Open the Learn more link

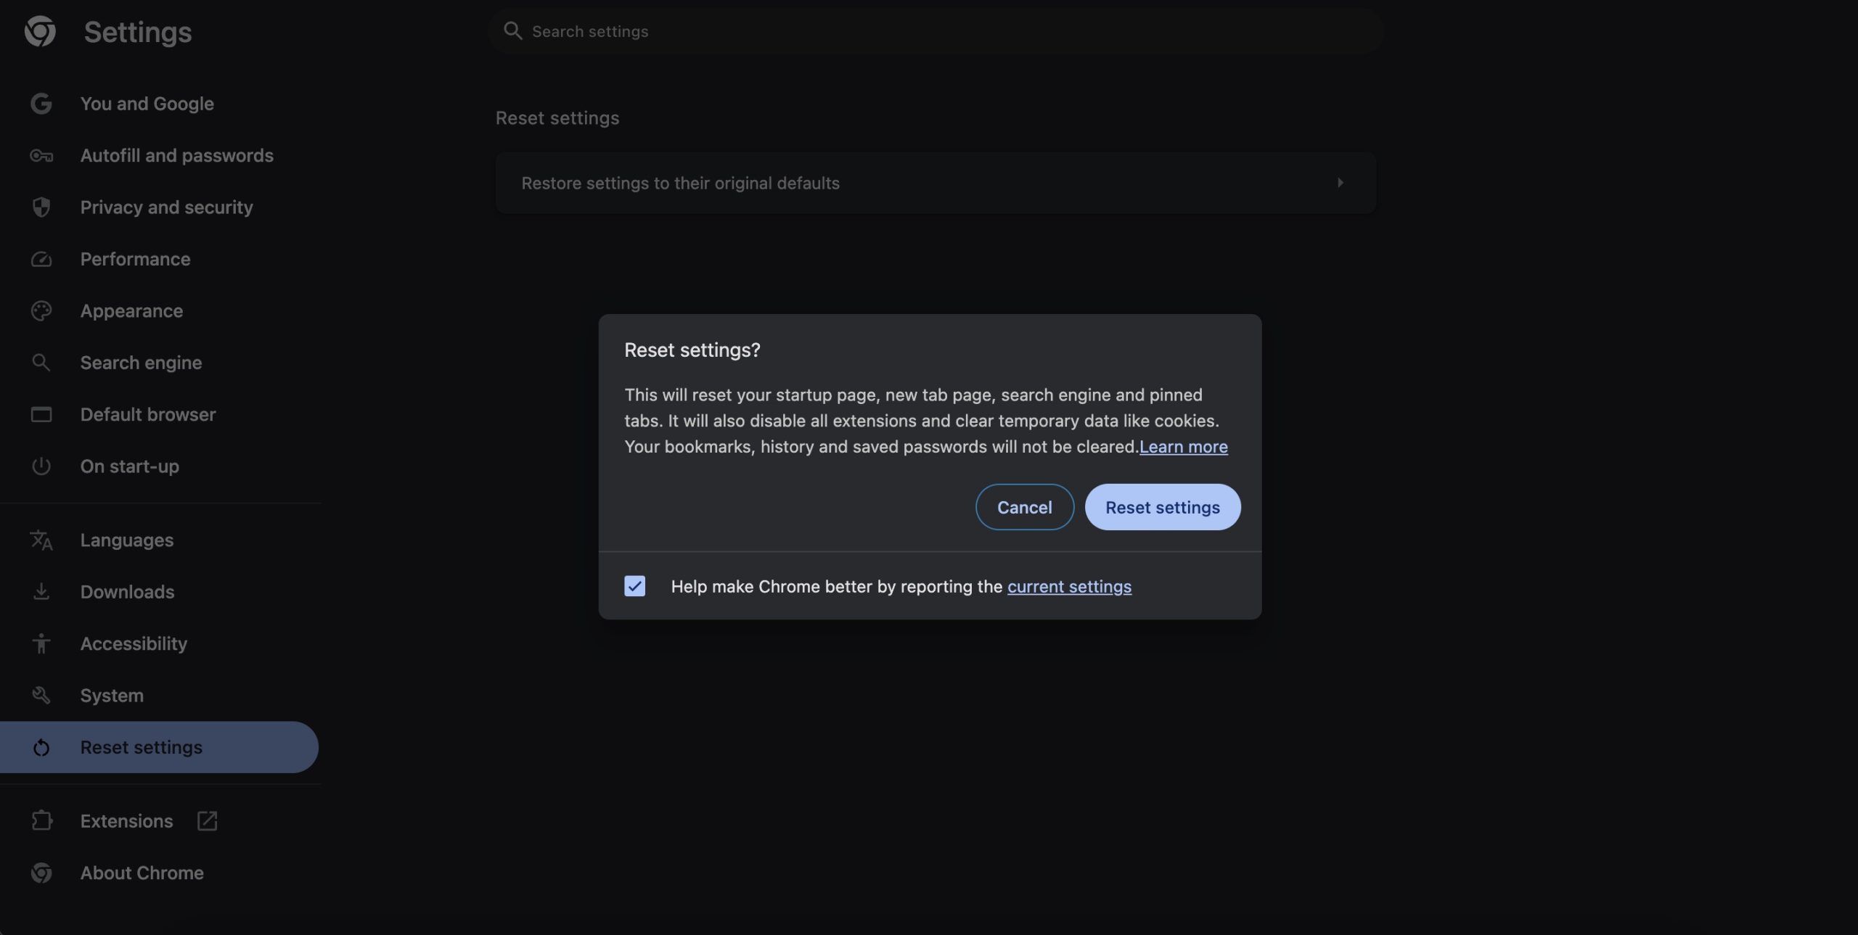1183,447
